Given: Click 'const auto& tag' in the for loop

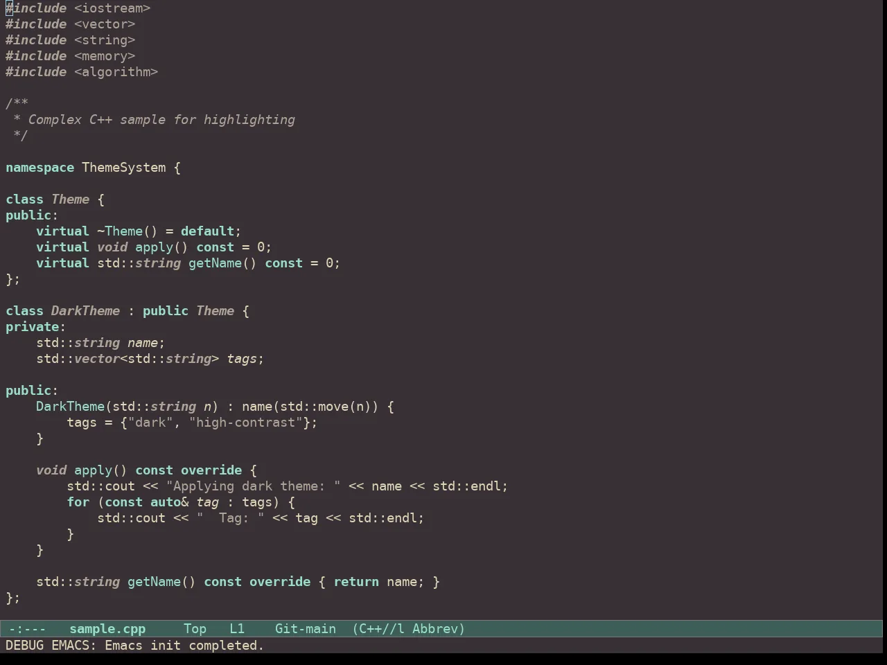Looking at the screenshot, I should pos(161,502).
